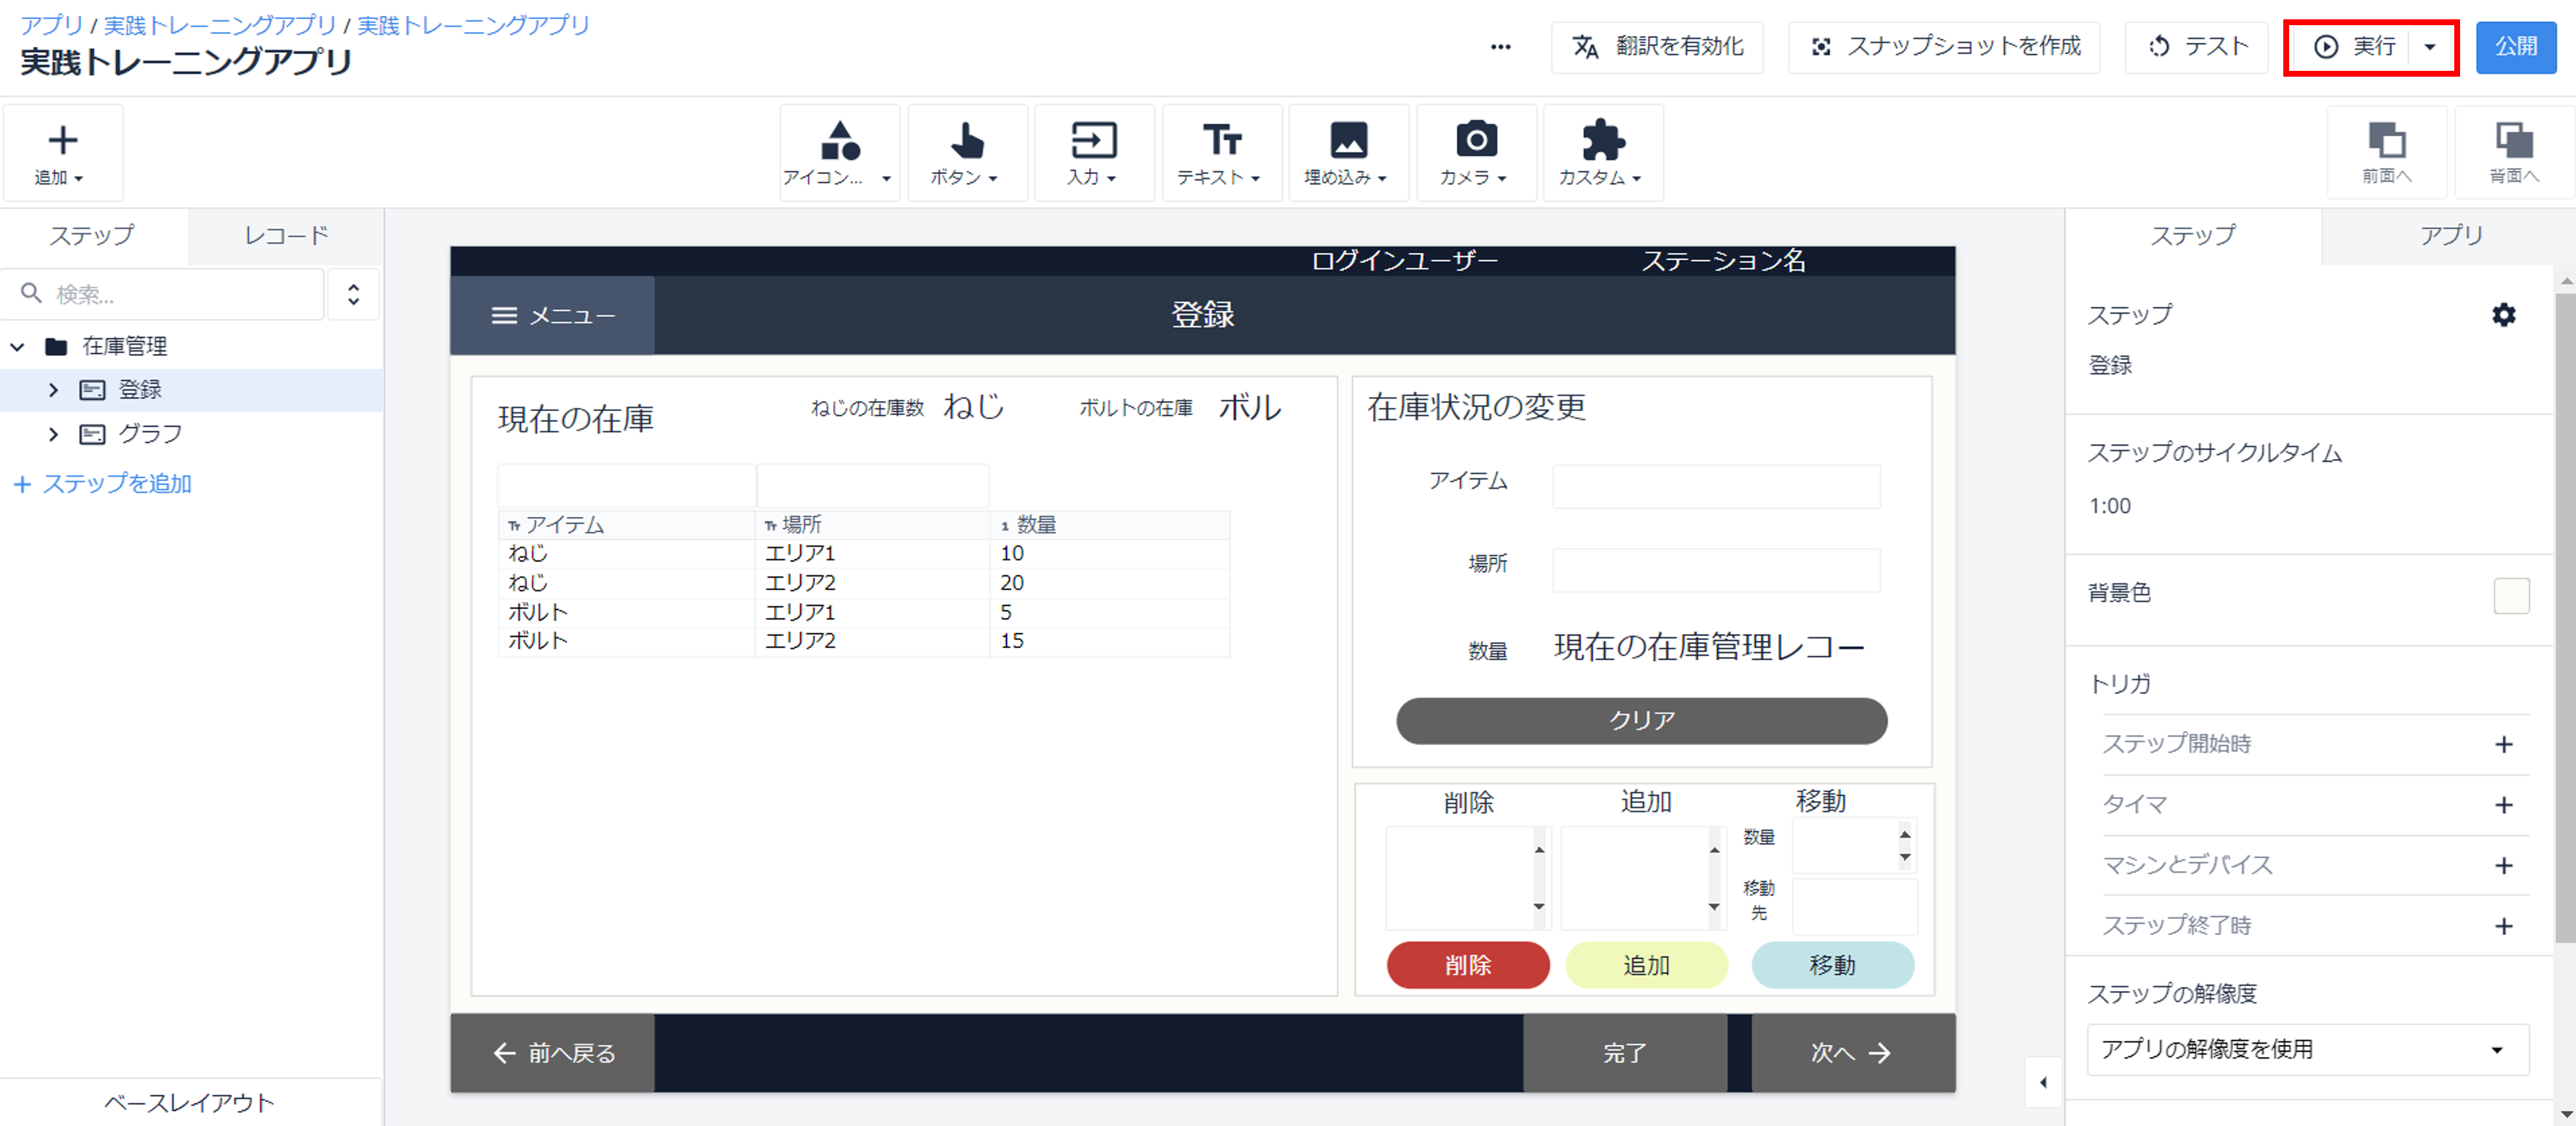Click the 実行 run button
Screen dimensions: 2576x1126
(x=2357, y=47)
